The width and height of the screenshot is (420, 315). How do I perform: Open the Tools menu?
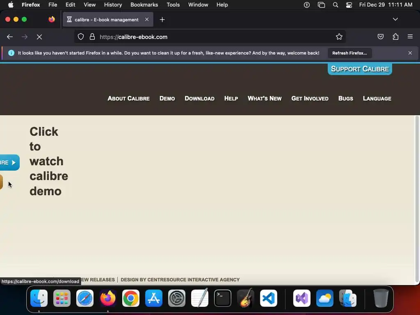click(x=173, y=5)
